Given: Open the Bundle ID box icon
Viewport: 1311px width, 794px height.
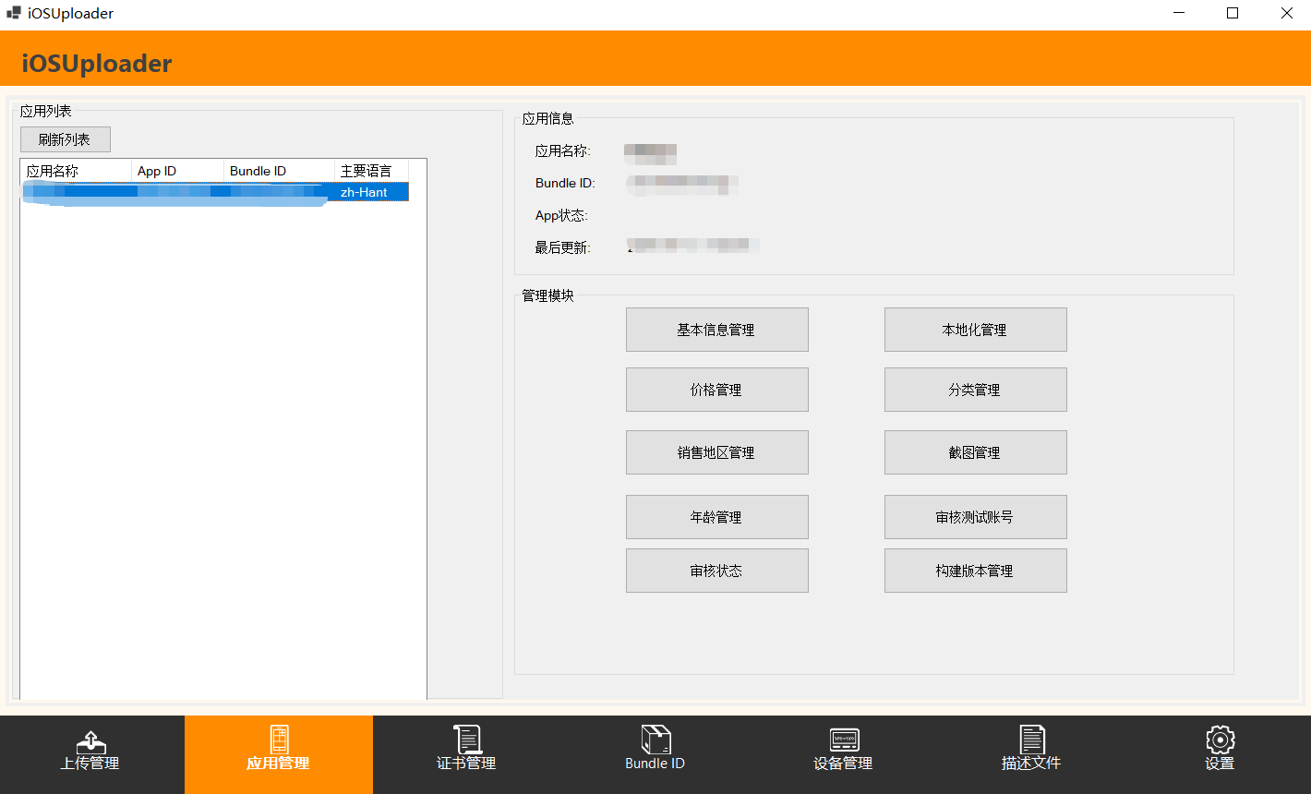Looking at the screenshot, I should point(655,740).
